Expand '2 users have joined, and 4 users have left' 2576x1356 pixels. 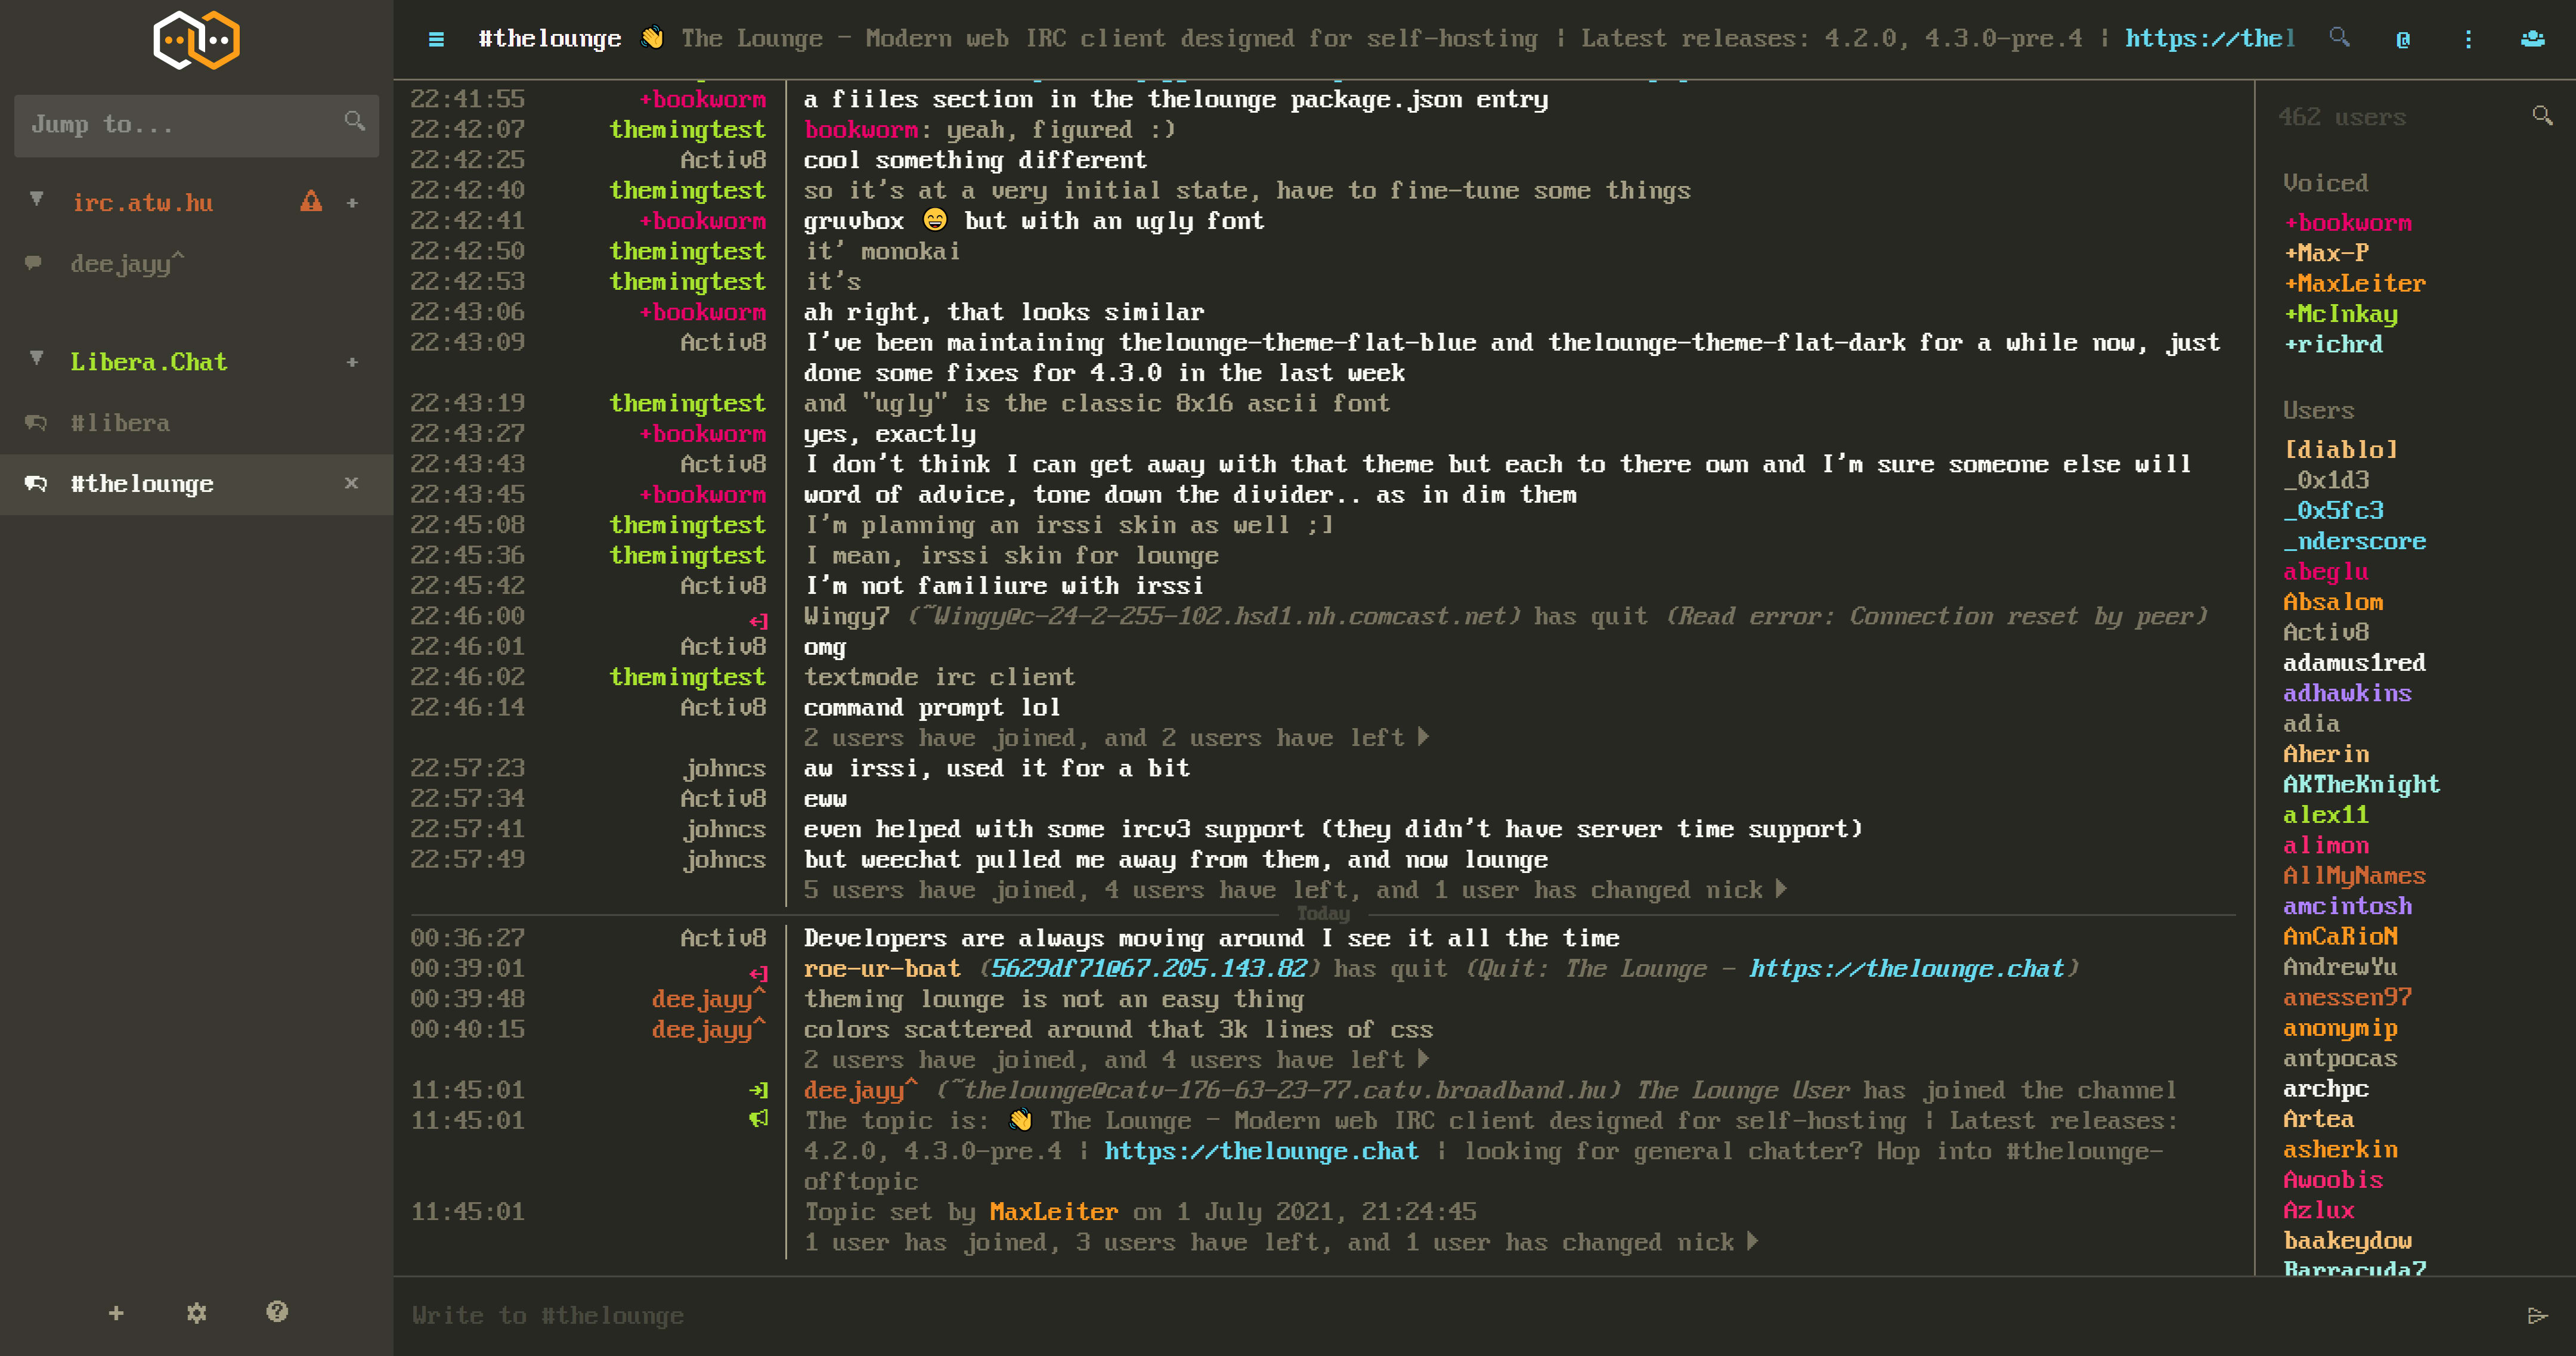click(x=1116, y=1060)
